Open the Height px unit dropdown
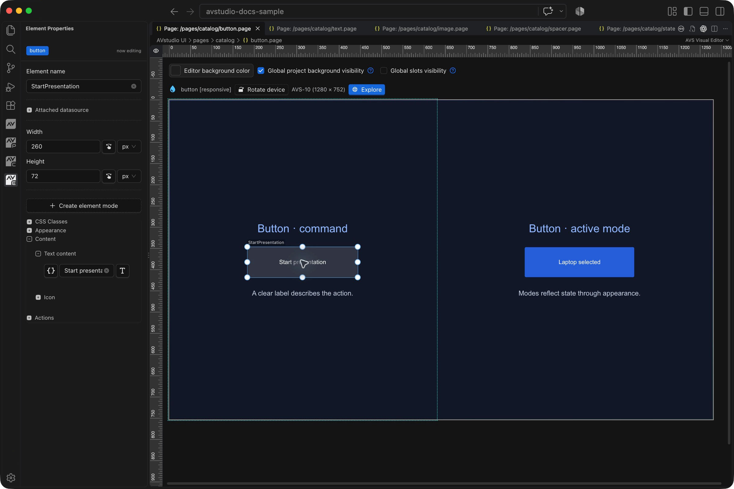 click(x=129, y=176)
